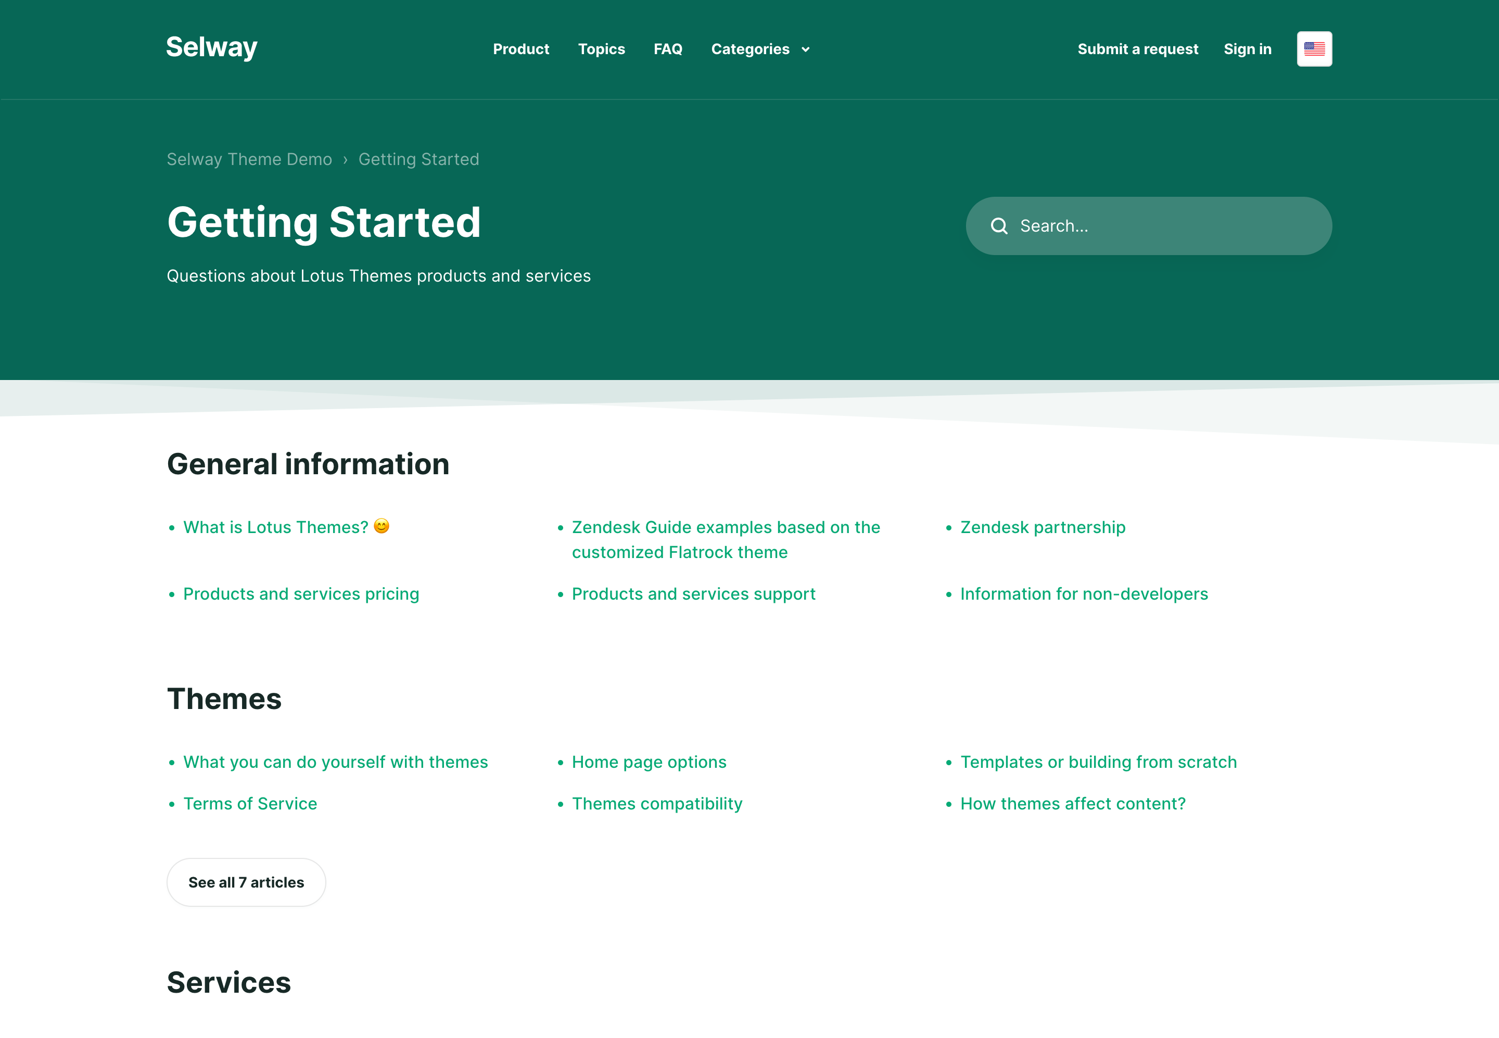
Task: Open Themes compatibility article
Action: point(657,803)
